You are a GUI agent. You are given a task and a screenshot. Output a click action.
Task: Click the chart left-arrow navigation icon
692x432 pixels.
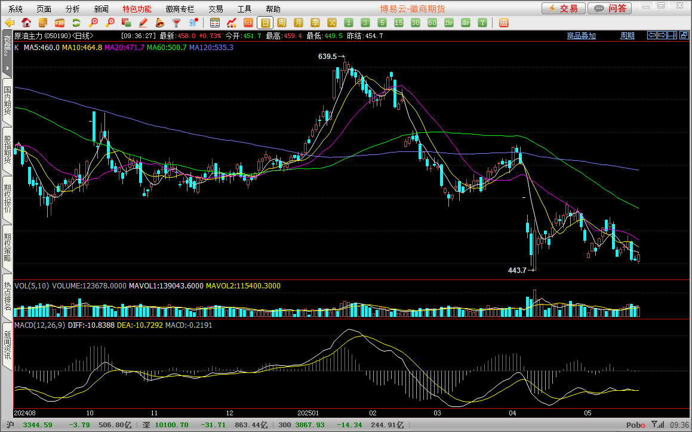click(651, 35)
